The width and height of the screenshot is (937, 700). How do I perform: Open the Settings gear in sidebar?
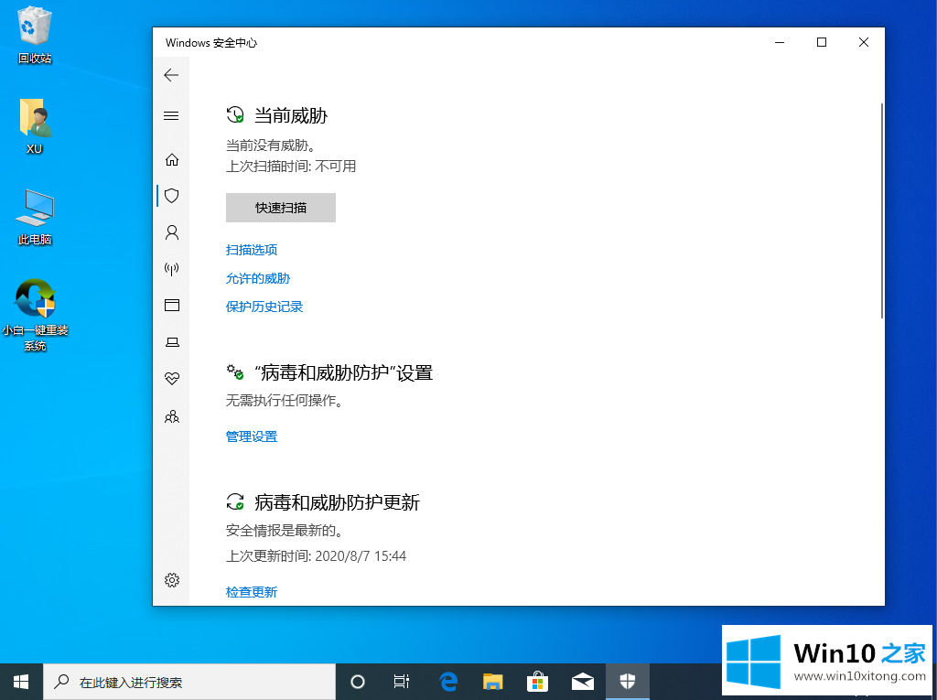(172, 580)
